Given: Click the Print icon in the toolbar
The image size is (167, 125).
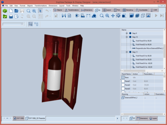Looking at the screenshot, I should point(11,16).
